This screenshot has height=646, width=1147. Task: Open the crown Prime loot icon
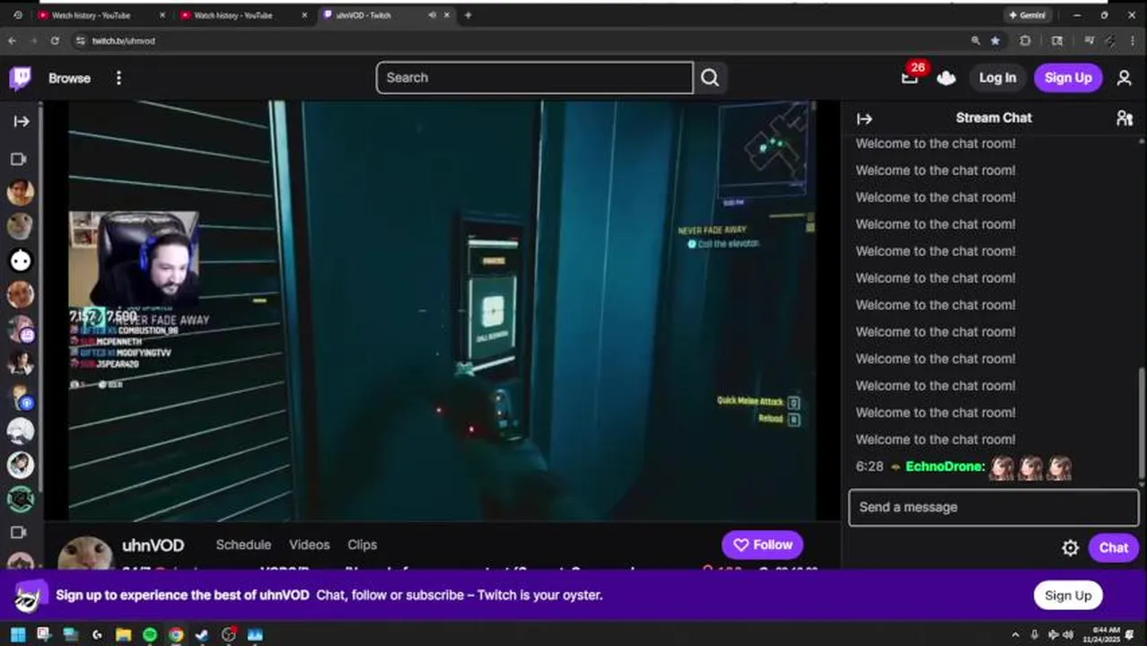click(x=946, y=78)
